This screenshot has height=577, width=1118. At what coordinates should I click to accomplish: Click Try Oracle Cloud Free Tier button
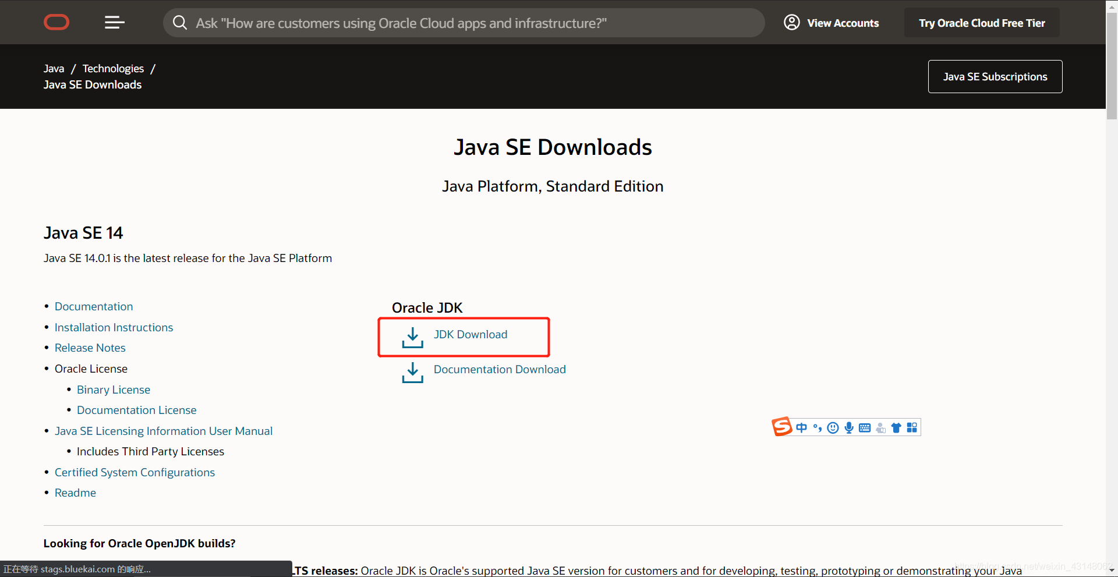[982, 23]
